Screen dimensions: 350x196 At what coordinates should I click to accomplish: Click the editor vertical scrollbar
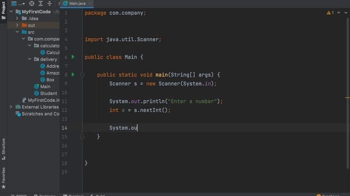point(348,93)
